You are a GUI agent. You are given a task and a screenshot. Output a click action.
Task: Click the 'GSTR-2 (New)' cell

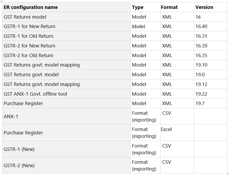pos(66,165)
